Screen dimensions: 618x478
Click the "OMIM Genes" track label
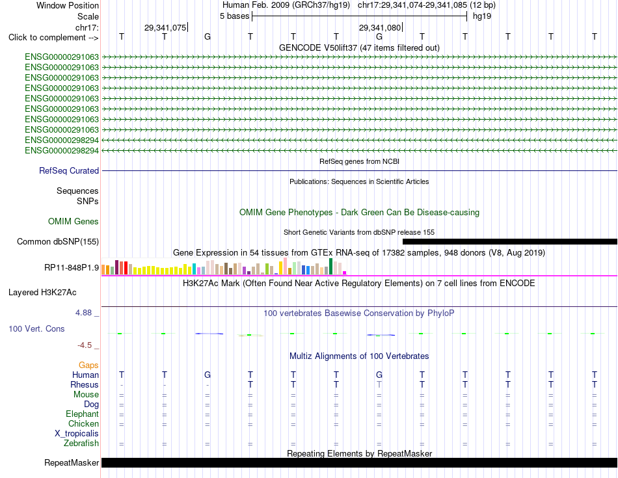[74, 222]
